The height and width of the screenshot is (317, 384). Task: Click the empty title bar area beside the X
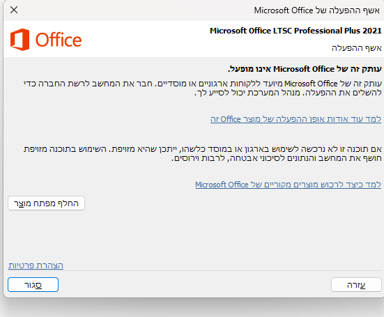(135, 10)
